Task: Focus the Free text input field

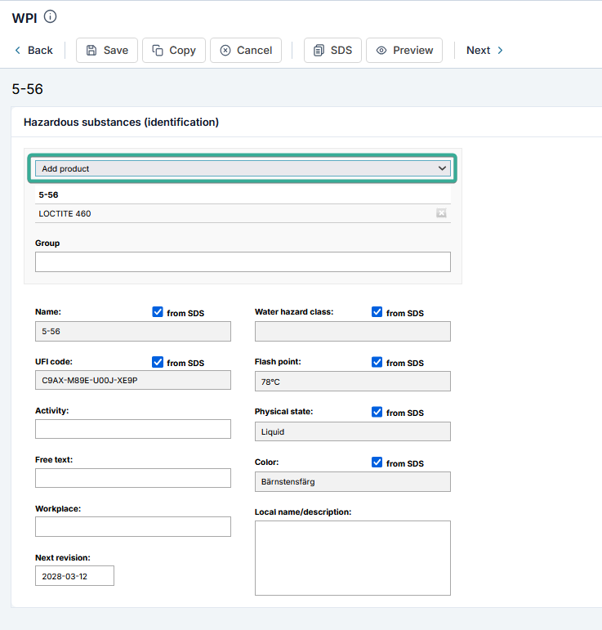Action: coord(133,478)
